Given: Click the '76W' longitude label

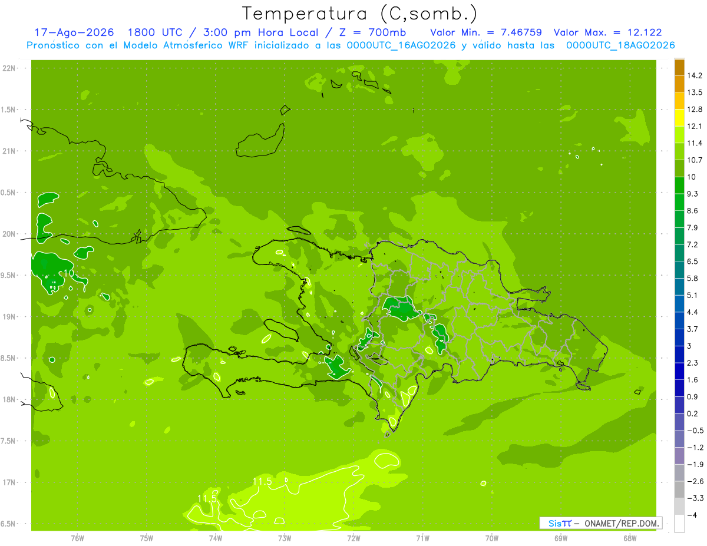Looking at the screenshot, I should click(77, 538).
